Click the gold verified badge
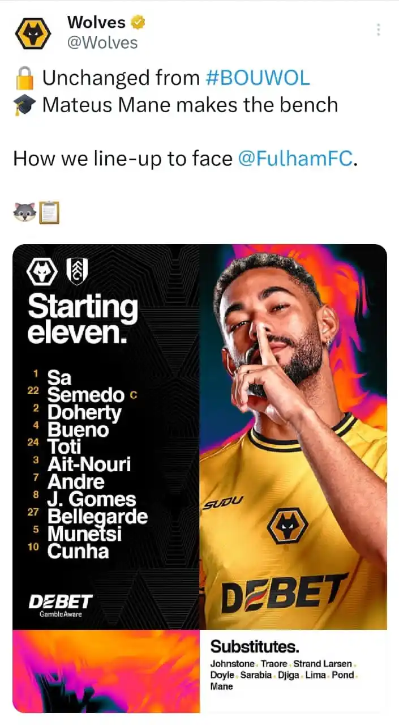The height and width of the screenshot is (725, 399). [138, 23]
